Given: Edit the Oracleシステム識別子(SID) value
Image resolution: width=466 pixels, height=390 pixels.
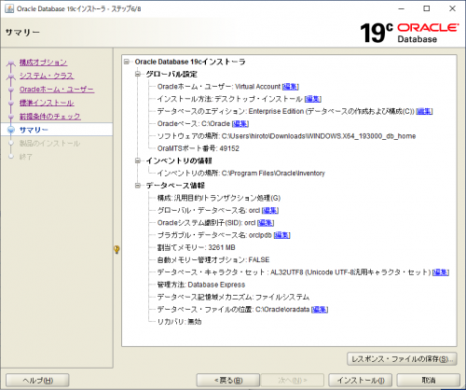Looking at the screenshot, I should pos(266,223).
